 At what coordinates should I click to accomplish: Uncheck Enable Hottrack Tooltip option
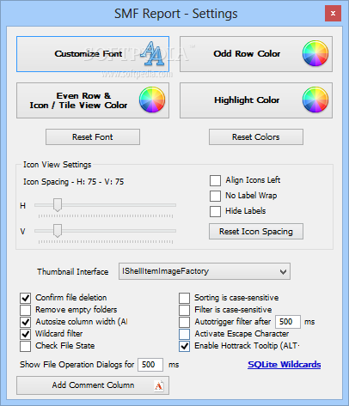184,346
